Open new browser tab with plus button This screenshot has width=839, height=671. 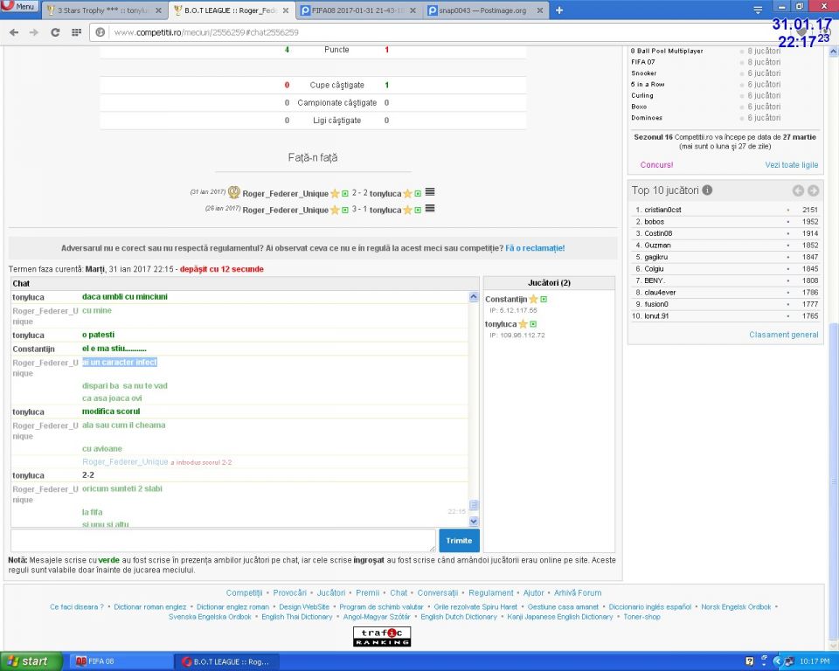(559, 10)
